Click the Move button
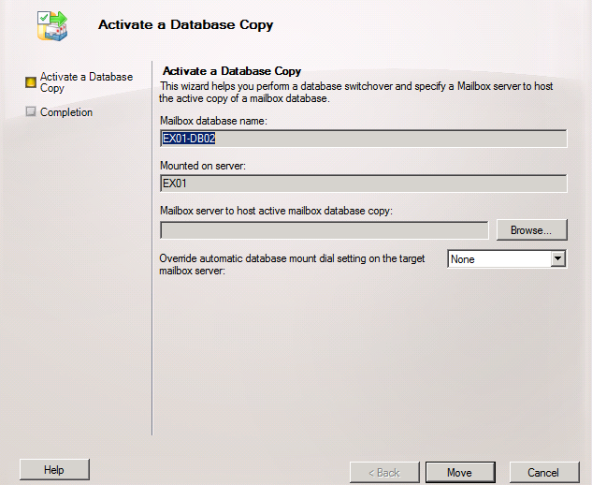592x485 pixels. (x=459, y=472)
